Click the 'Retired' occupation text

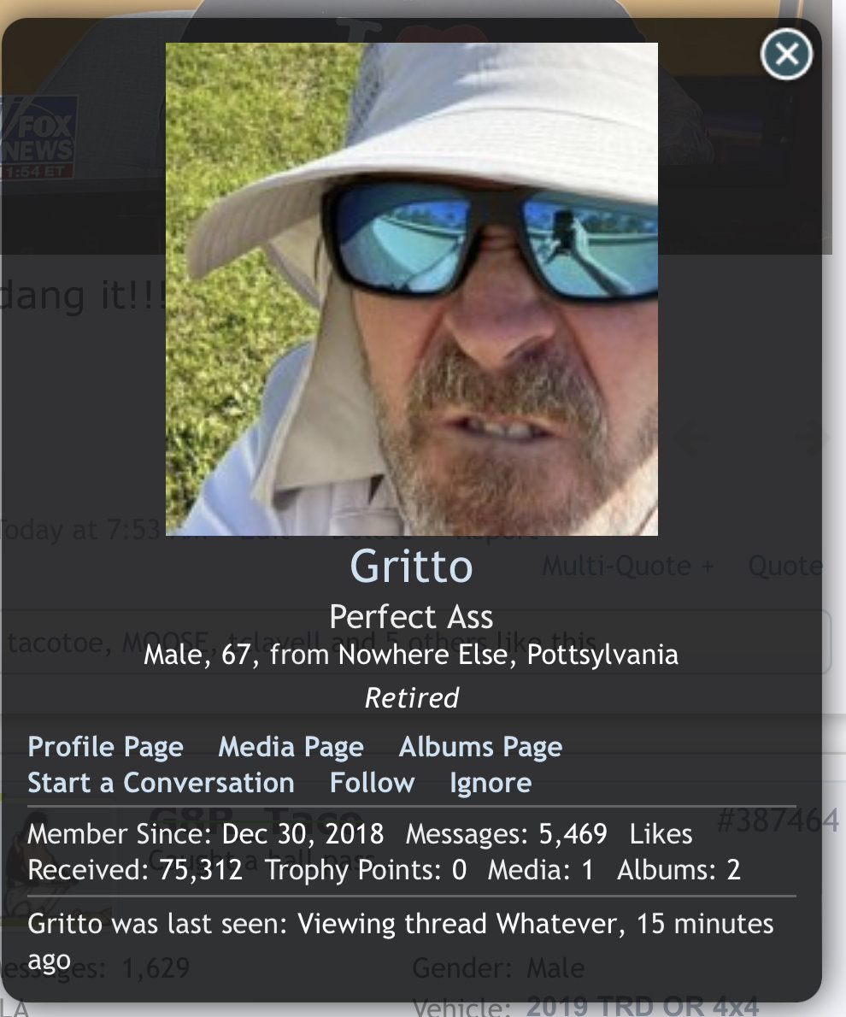click(411, 698)
